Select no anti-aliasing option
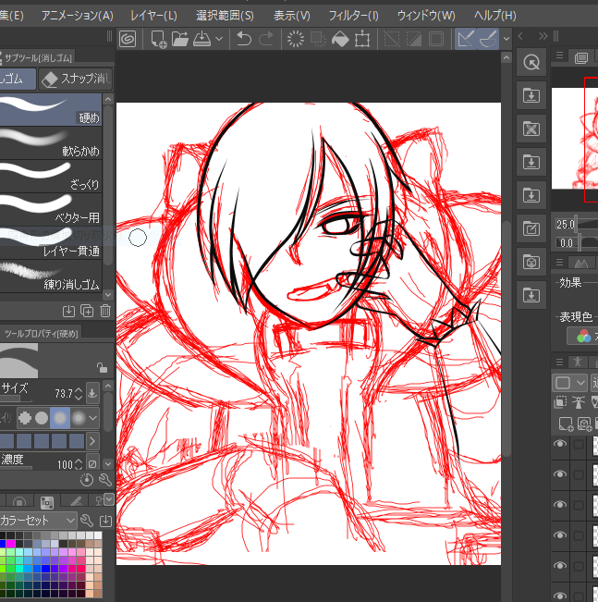598x602 pixels. [x=25, y=418]
